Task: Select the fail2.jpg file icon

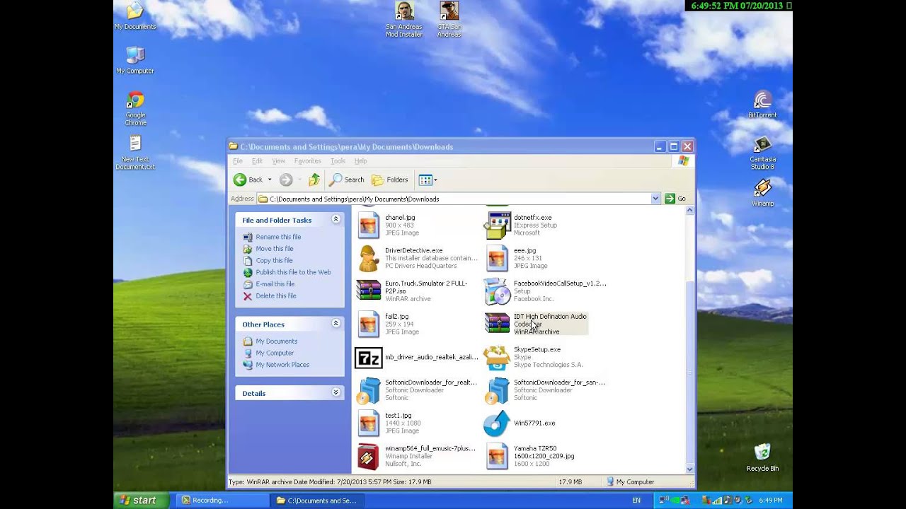Action: pyautogui.click(x=368, y=324)
